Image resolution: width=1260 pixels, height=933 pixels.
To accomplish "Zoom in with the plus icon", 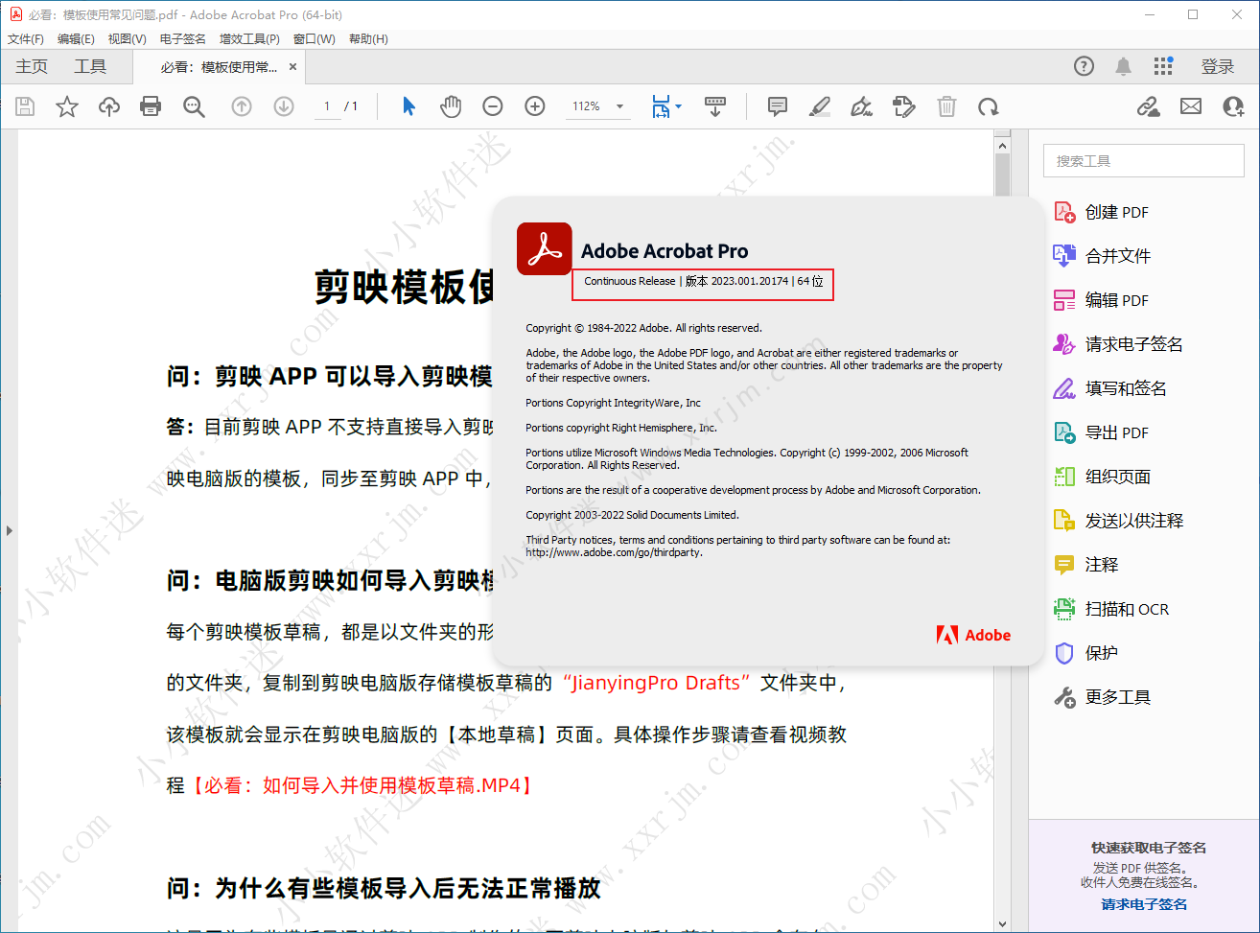I will click(x=535, y=106).
